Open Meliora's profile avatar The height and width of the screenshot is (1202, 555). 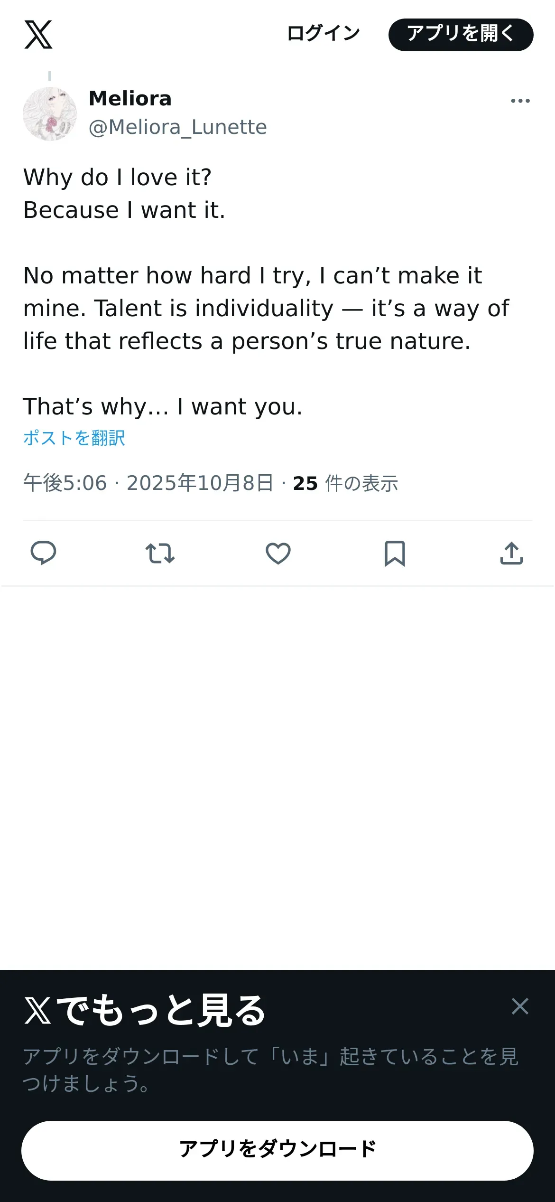[50, 114]
